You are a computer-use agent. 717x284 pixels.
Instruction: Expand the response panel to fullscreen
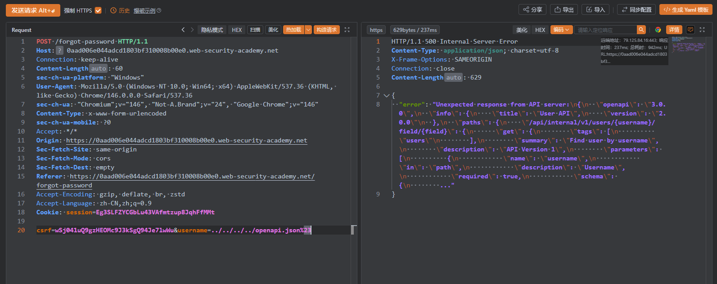[702, 30]
